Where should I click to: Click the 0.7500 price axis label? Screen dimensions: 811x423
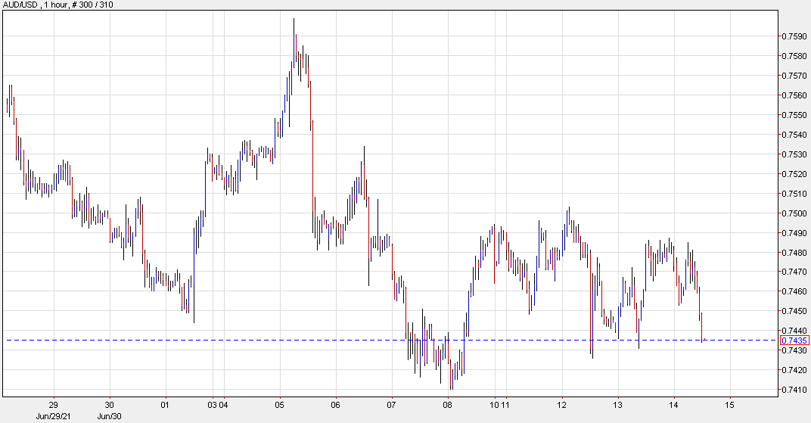794,213
